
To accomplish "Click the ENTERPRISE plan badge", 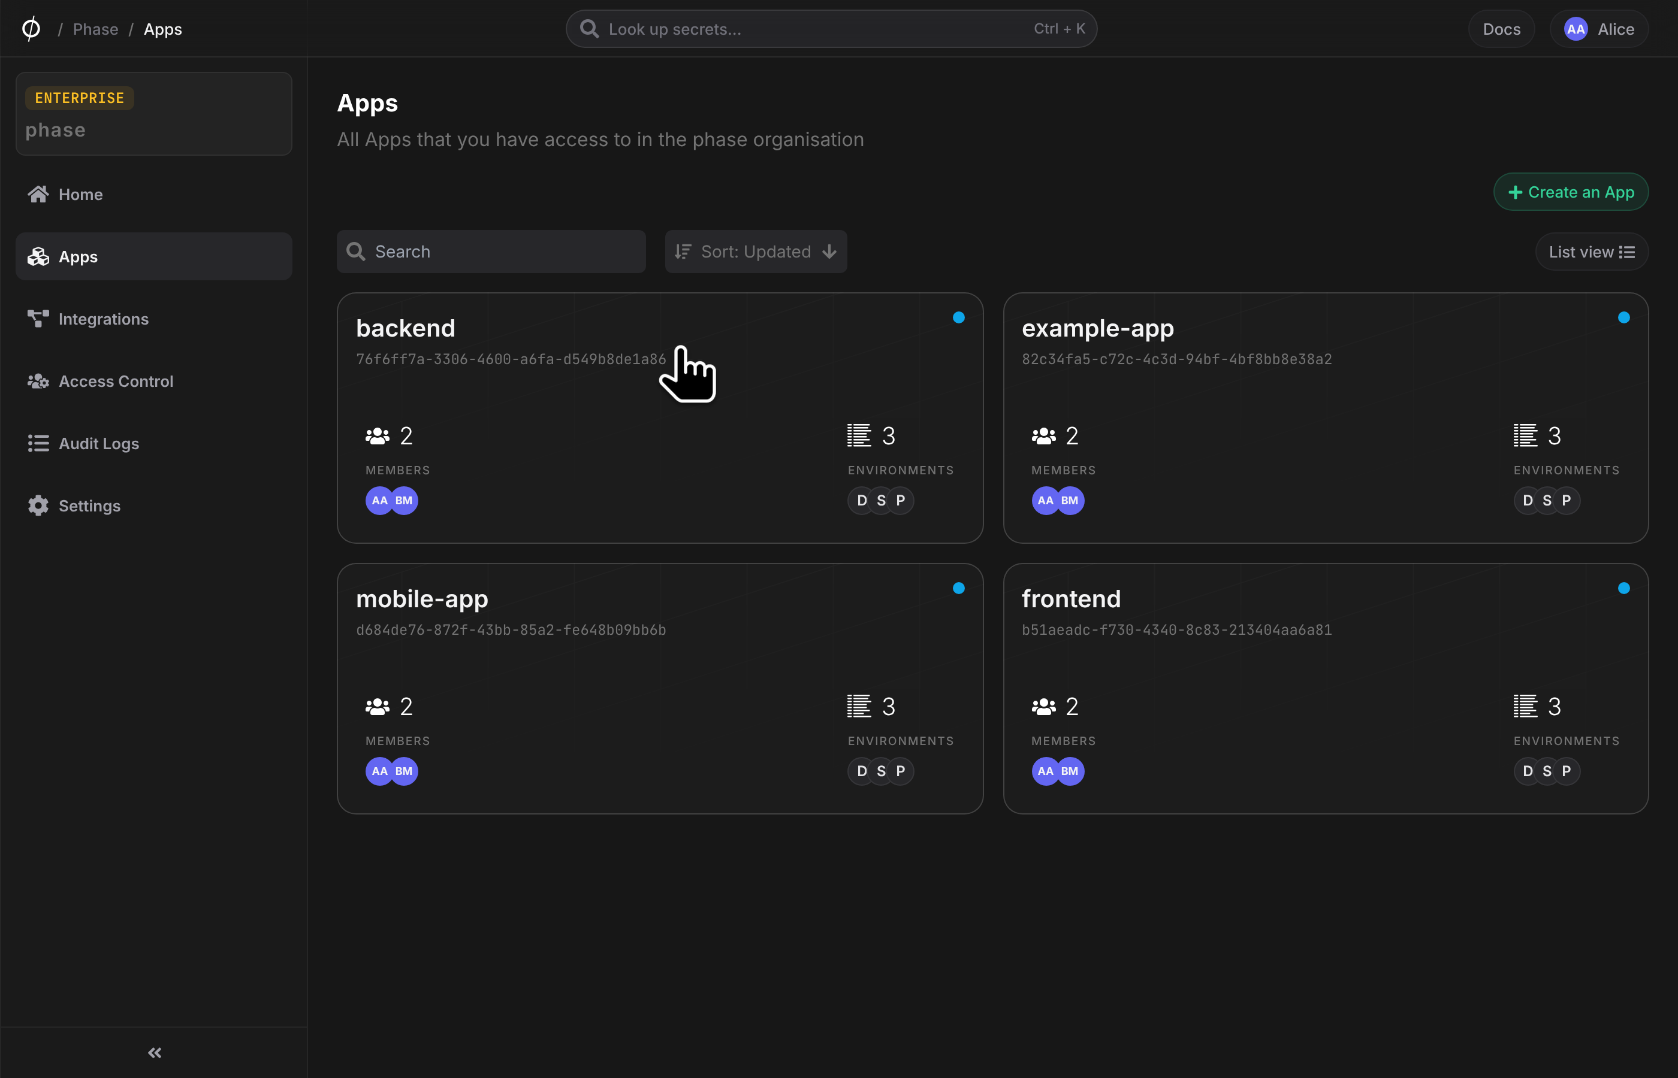I will [x=79, y=98].
